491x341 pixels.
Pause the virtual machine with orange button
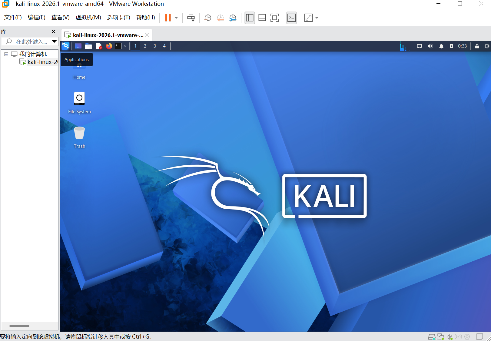[x=168, y=18]
